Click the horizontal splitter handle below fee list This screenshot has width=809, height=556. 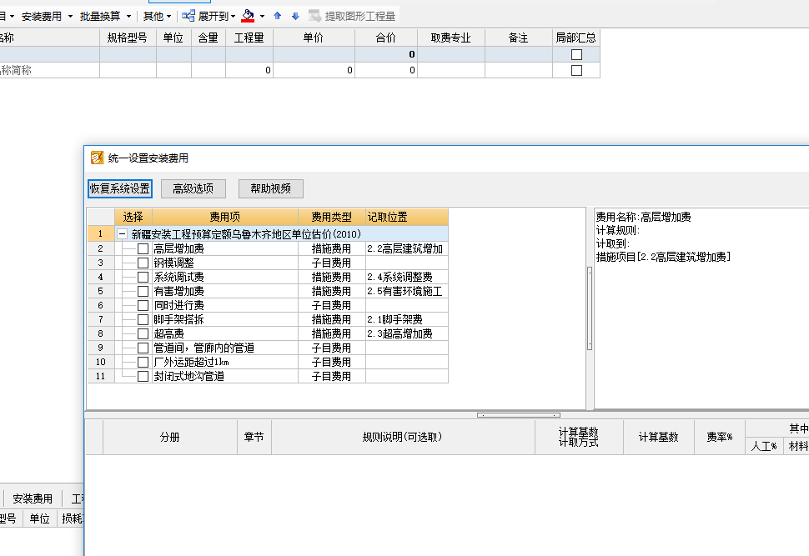[x=519, y=414]
